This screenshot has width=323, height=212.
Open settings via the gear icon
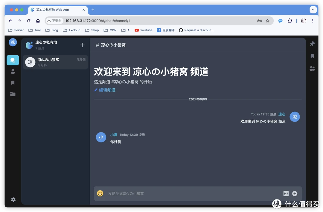[x=13, y=199]
